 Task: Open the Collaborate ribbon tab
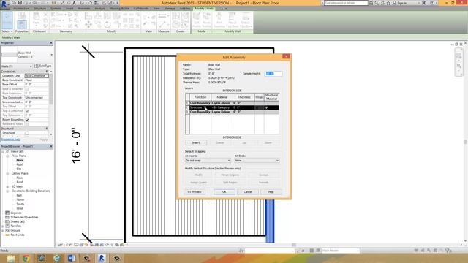[141, 8]
